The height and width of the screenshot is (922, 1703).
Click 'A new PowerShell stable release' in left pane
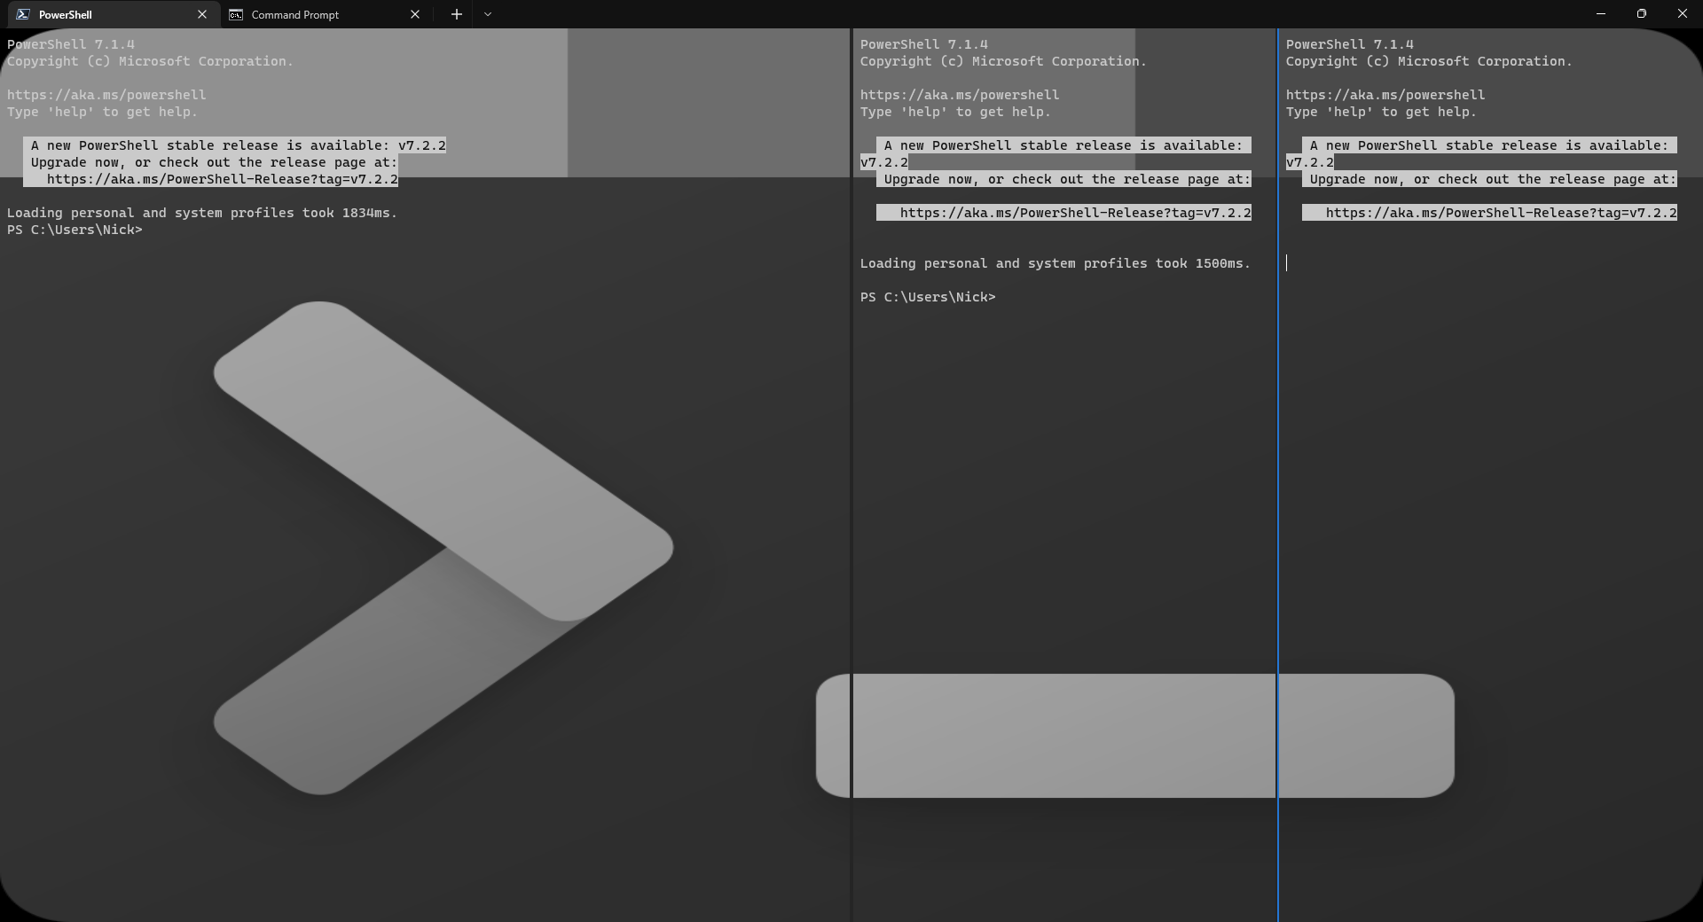click(239, 145)
